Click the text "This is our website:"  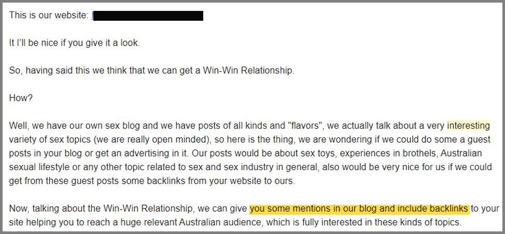pos(49,15)
